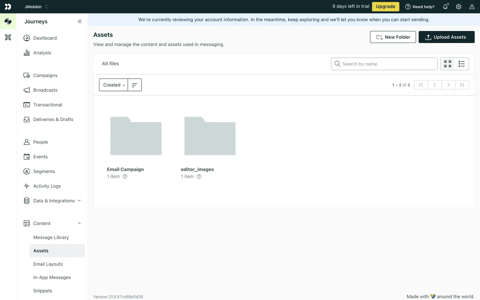Screen dimensions: 480x300
Task: Click the help icon under Email Campaign folder
Action: 125,176
